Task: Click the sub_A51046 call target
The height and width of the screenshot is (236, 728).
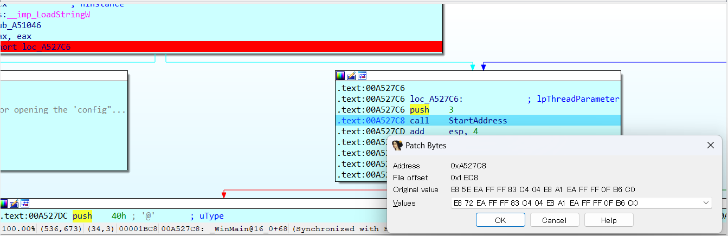Action: coord(21,25)
